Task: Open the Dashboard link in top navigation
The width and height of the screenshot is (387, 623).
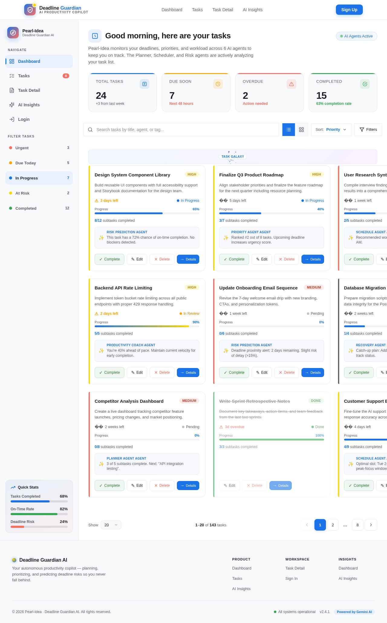Action: coord(172,10)
